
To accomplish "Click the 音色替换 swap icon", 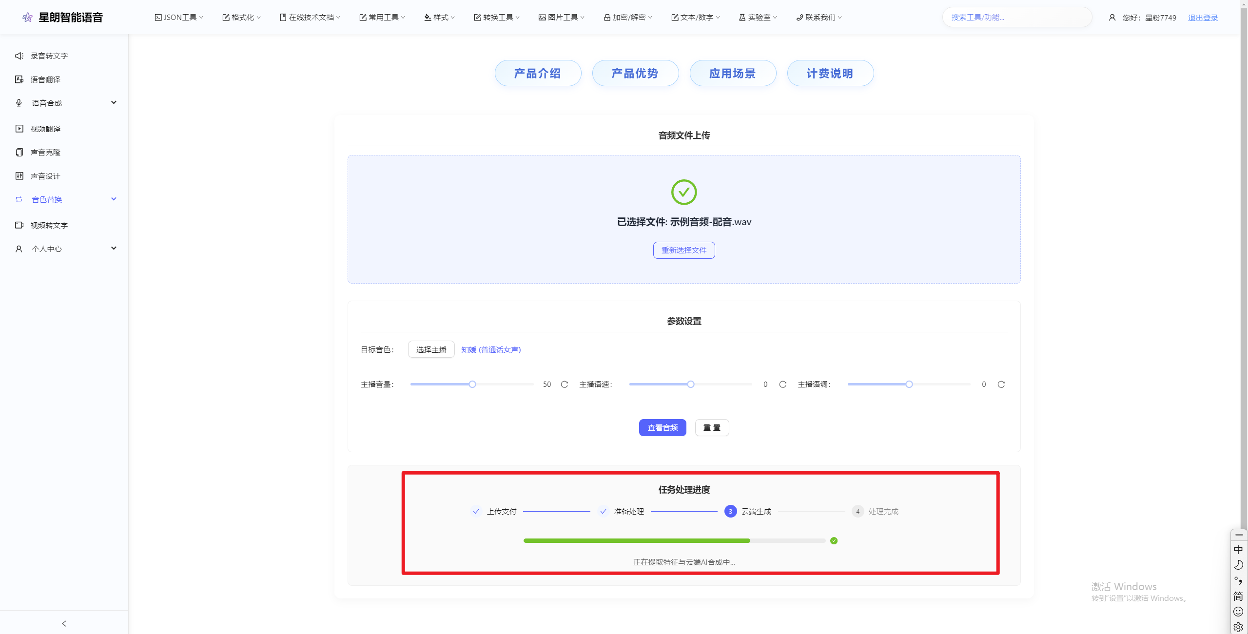I will click(19, 199).
